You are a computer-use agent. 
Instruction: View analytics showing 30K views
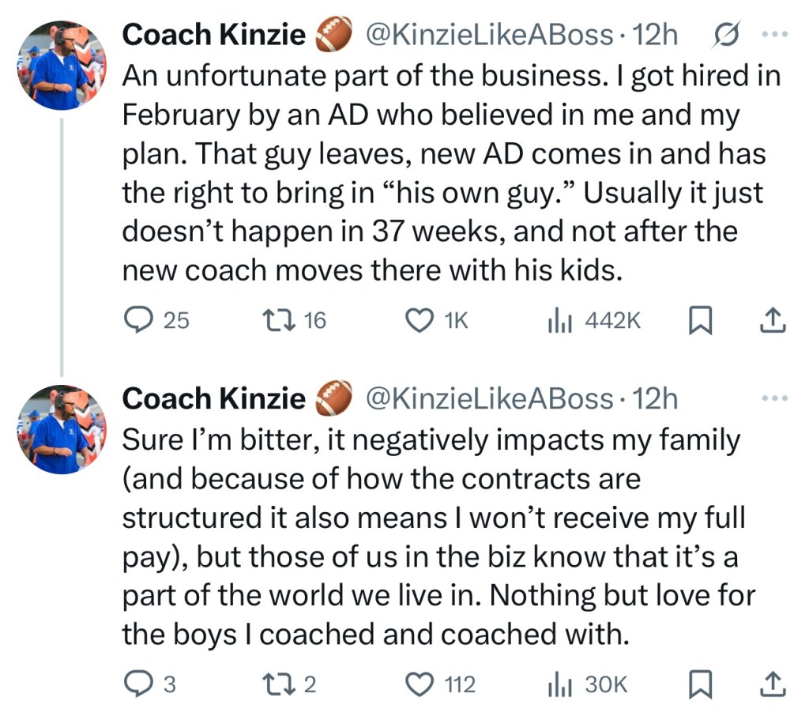pyautogui.click(x=558, y=684)
